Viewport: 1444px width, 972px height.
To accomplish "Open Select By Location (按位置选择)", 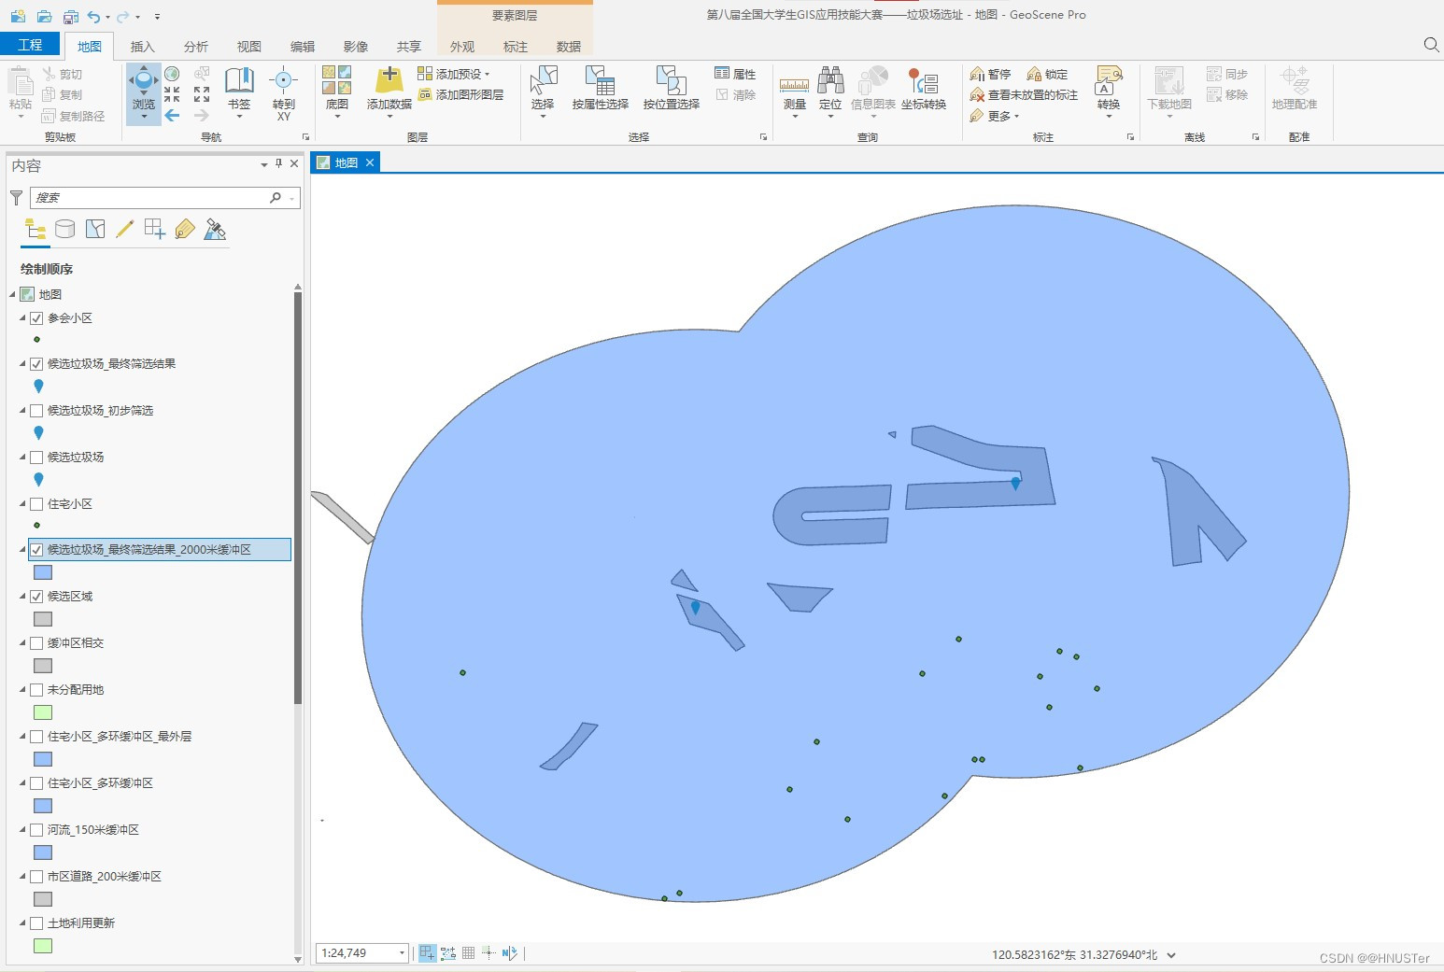I will [672, 90].
